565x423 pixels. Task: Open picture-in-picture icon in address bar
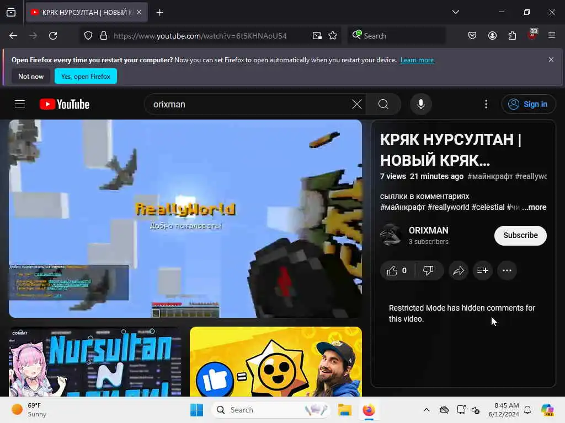tap(317, 36)
